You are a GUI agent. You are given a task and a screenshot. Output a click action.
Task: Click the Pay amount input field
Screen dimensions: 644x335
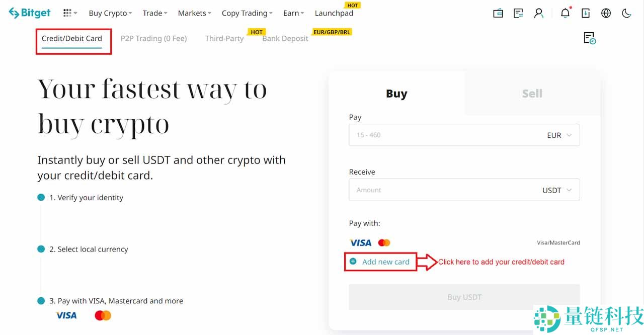443,135
